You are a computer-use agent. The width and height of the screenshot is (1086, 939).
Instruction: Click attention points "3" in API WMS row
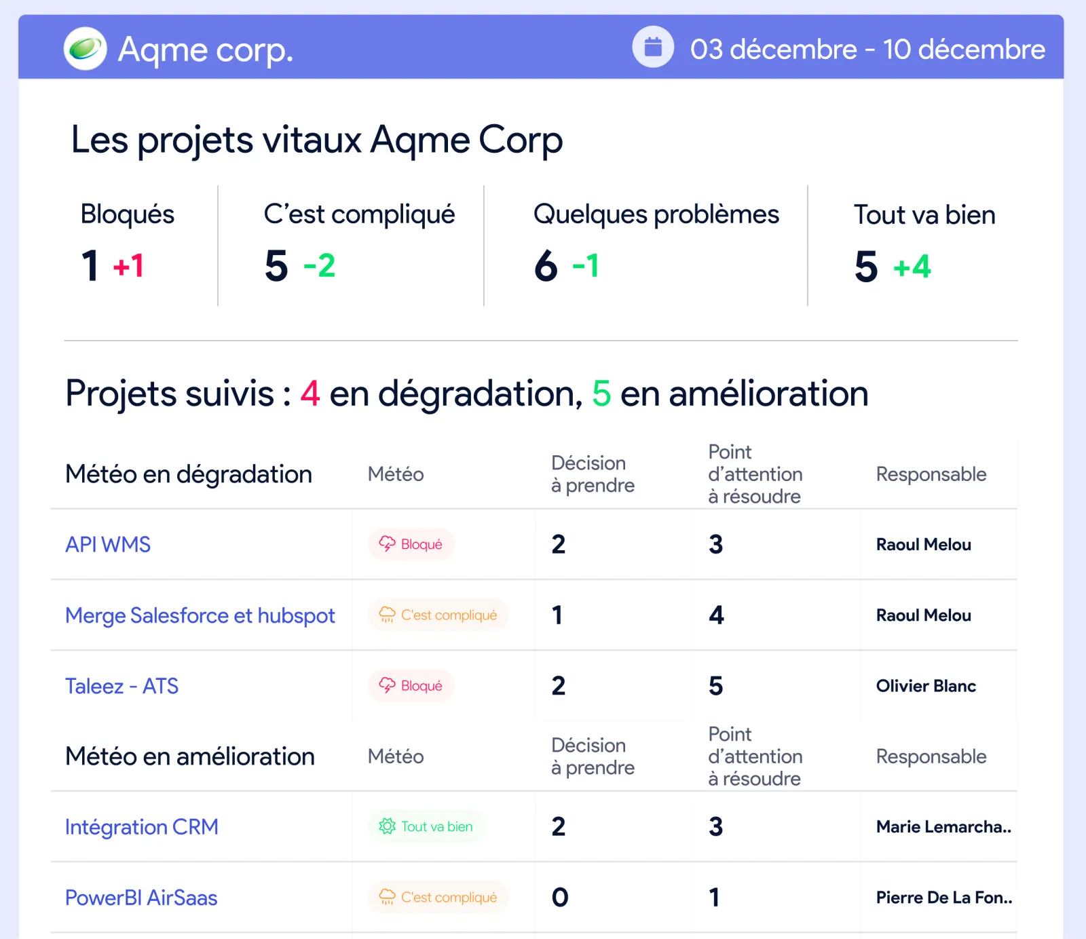[x=716, y=544]
